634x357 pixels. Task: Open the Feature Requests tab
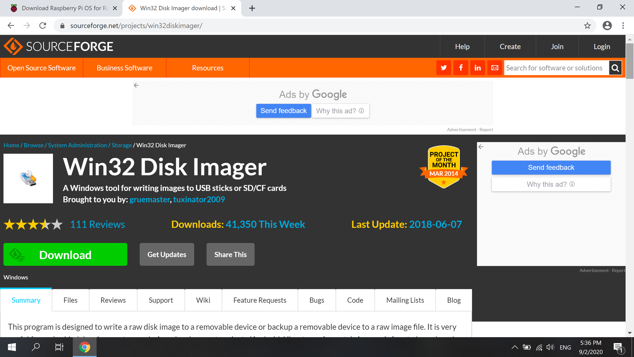[260, 300]
